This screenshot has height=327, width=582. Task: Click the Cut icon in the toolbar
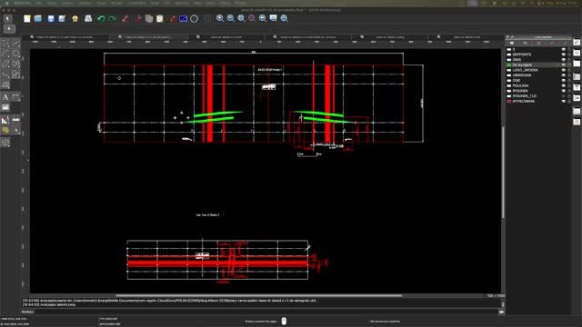[x=138, y=18]
